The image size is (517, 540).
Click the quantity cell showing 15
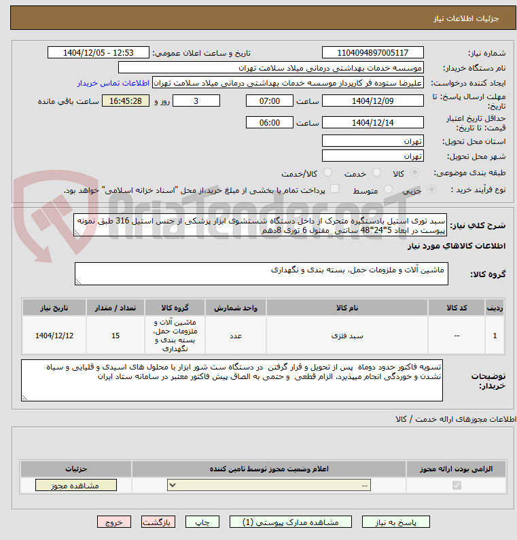coord(115,336)
